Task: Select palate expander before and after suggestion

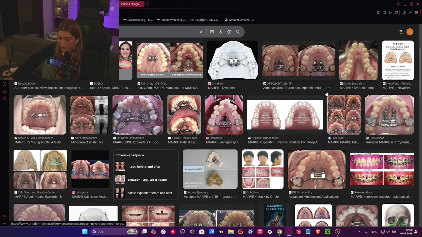Action: (146, 193)
